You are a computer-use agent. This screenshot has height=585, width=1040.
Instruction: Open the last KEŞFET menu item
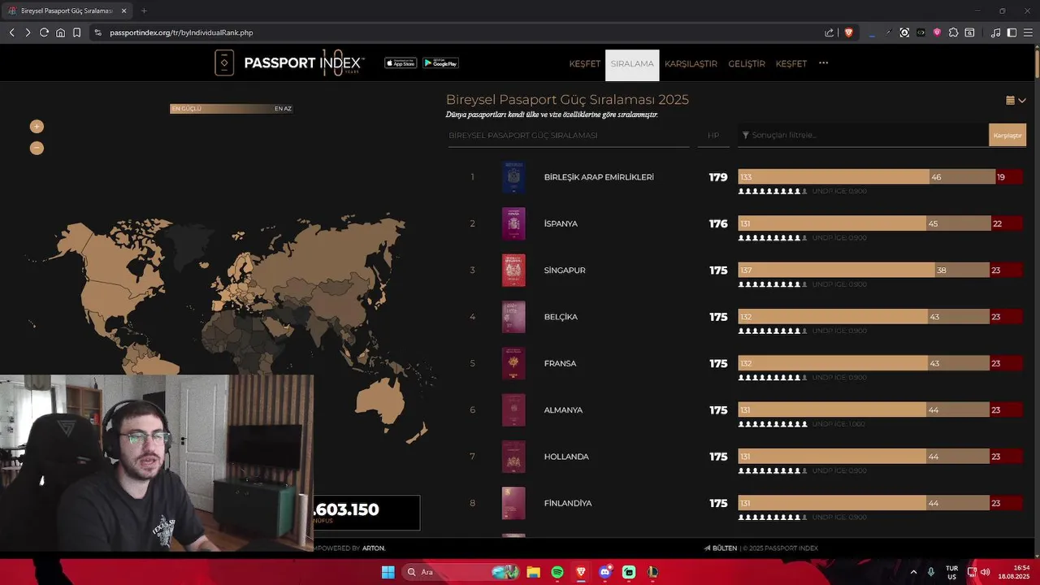(791, 63)
